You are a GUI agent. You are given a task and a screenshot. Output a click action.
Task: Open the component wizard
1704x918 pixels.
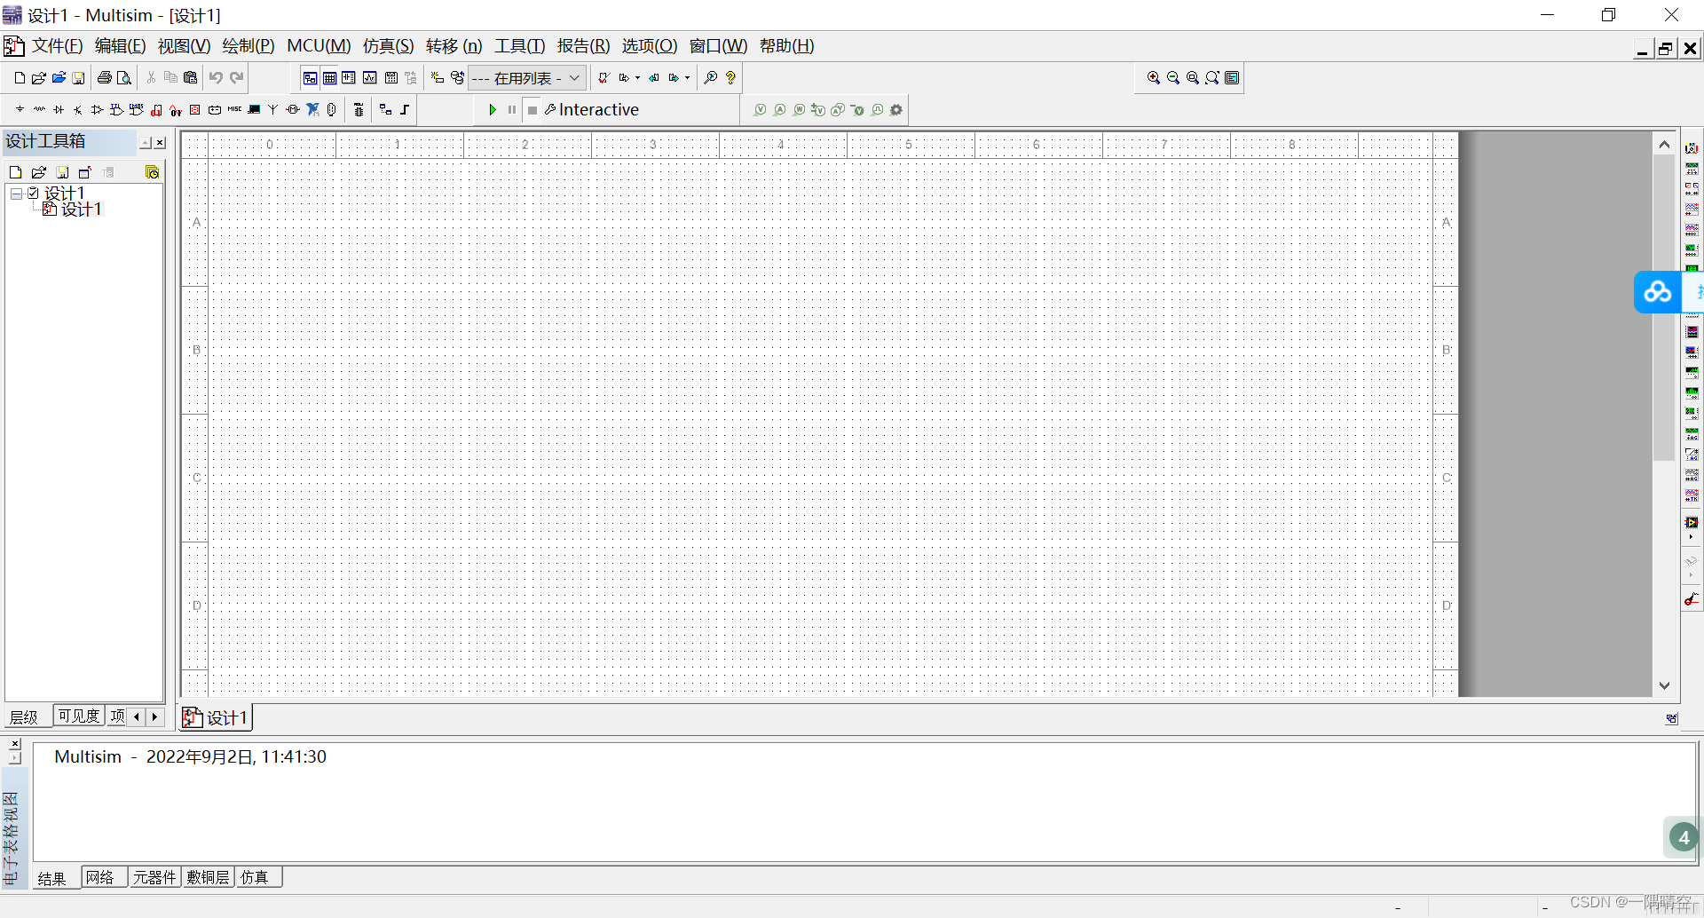click(x=438, y=78)
